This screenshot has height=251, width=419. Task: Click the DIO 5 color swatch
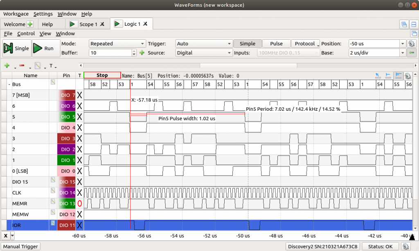click(66, 117)
